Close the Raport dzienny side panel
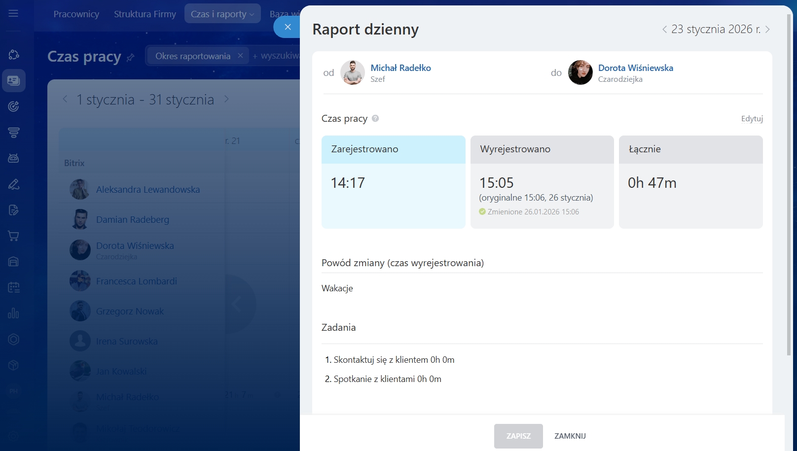The image size is (797, 451). [288, 27]
